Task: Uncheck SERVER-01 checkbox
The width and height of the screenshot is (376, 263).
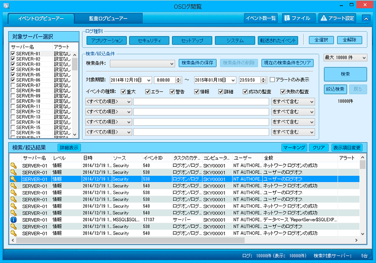Action: (x=13, y=53)
